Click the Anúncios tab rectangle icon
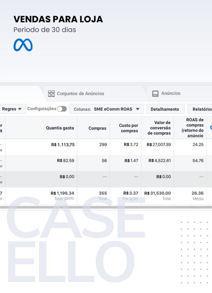Screen dimensions: 212x293 click(155, 94)
